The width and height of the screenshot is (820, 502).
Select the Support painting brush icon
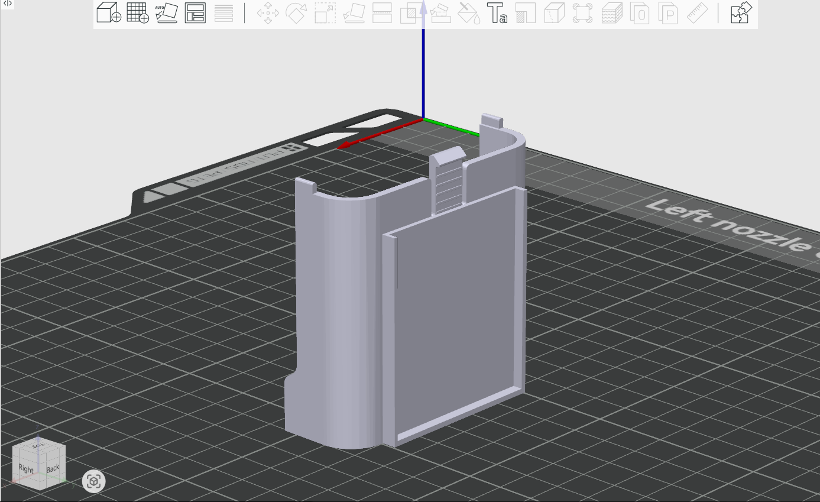pyautogui.click(x=440, y=13)
